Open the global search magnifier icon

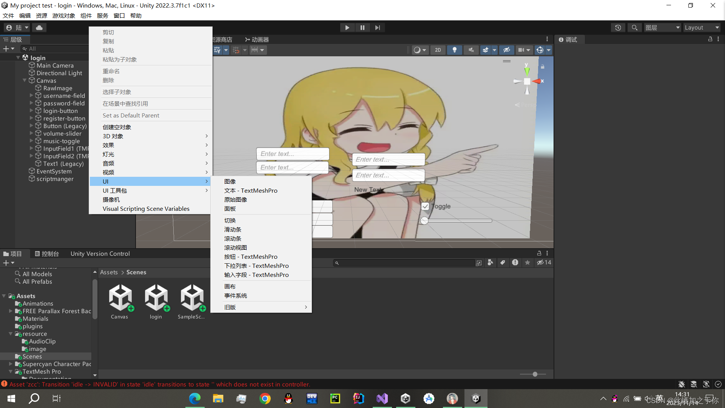tap(635, 28)
